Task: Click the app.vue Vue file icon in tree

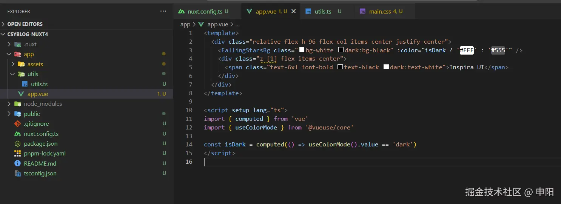Action: coord(21,94)
